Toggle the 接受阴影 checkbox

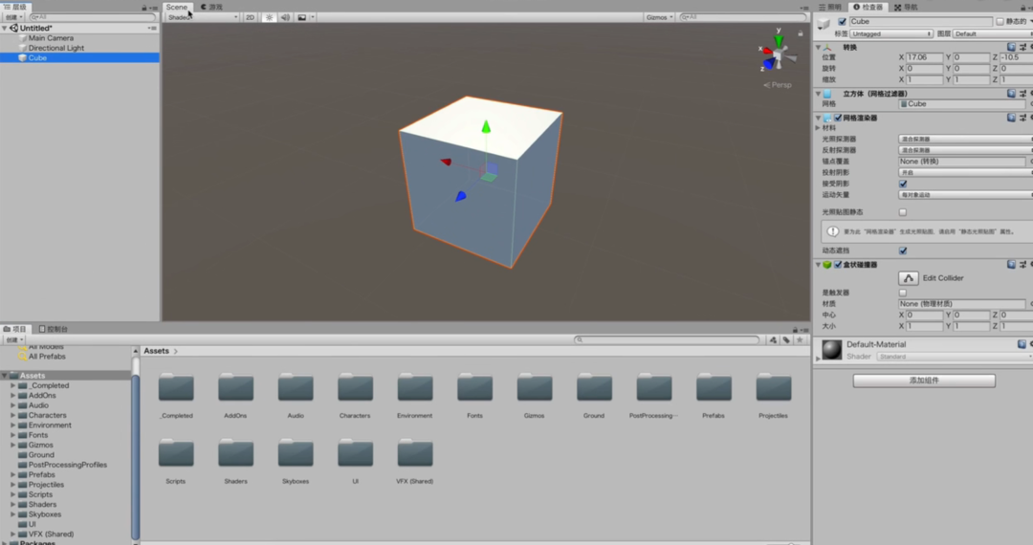pyautogui.click(x=903, y=184)
